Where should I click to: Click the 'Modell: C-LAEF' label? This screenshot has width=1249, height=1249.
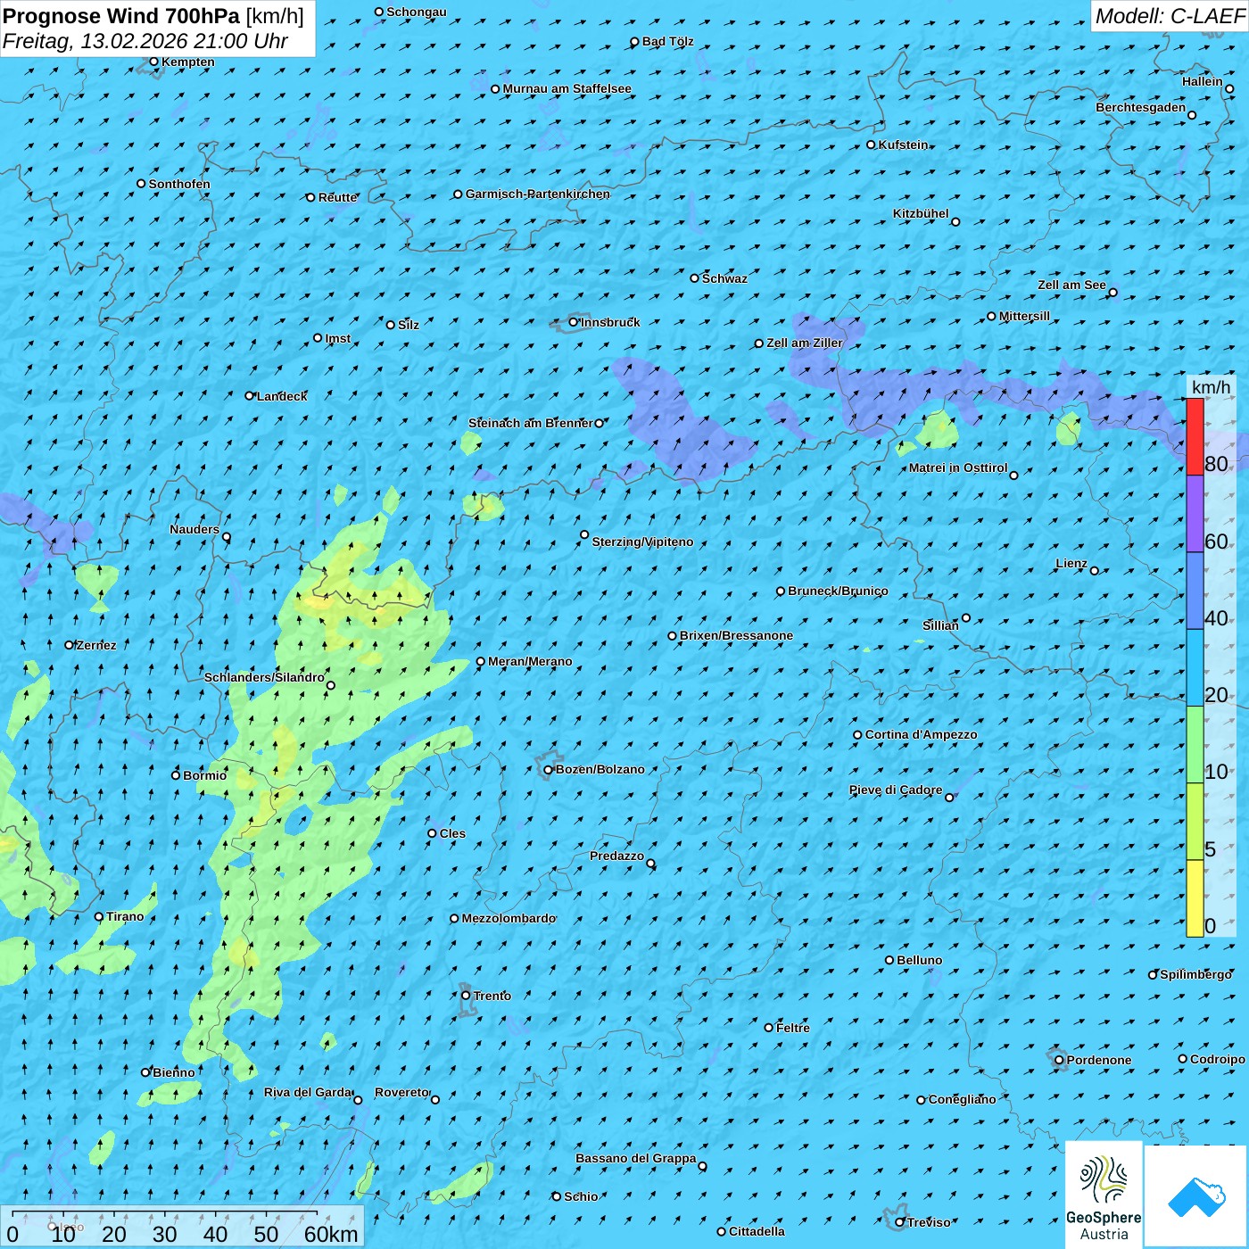coord(1170,16)
